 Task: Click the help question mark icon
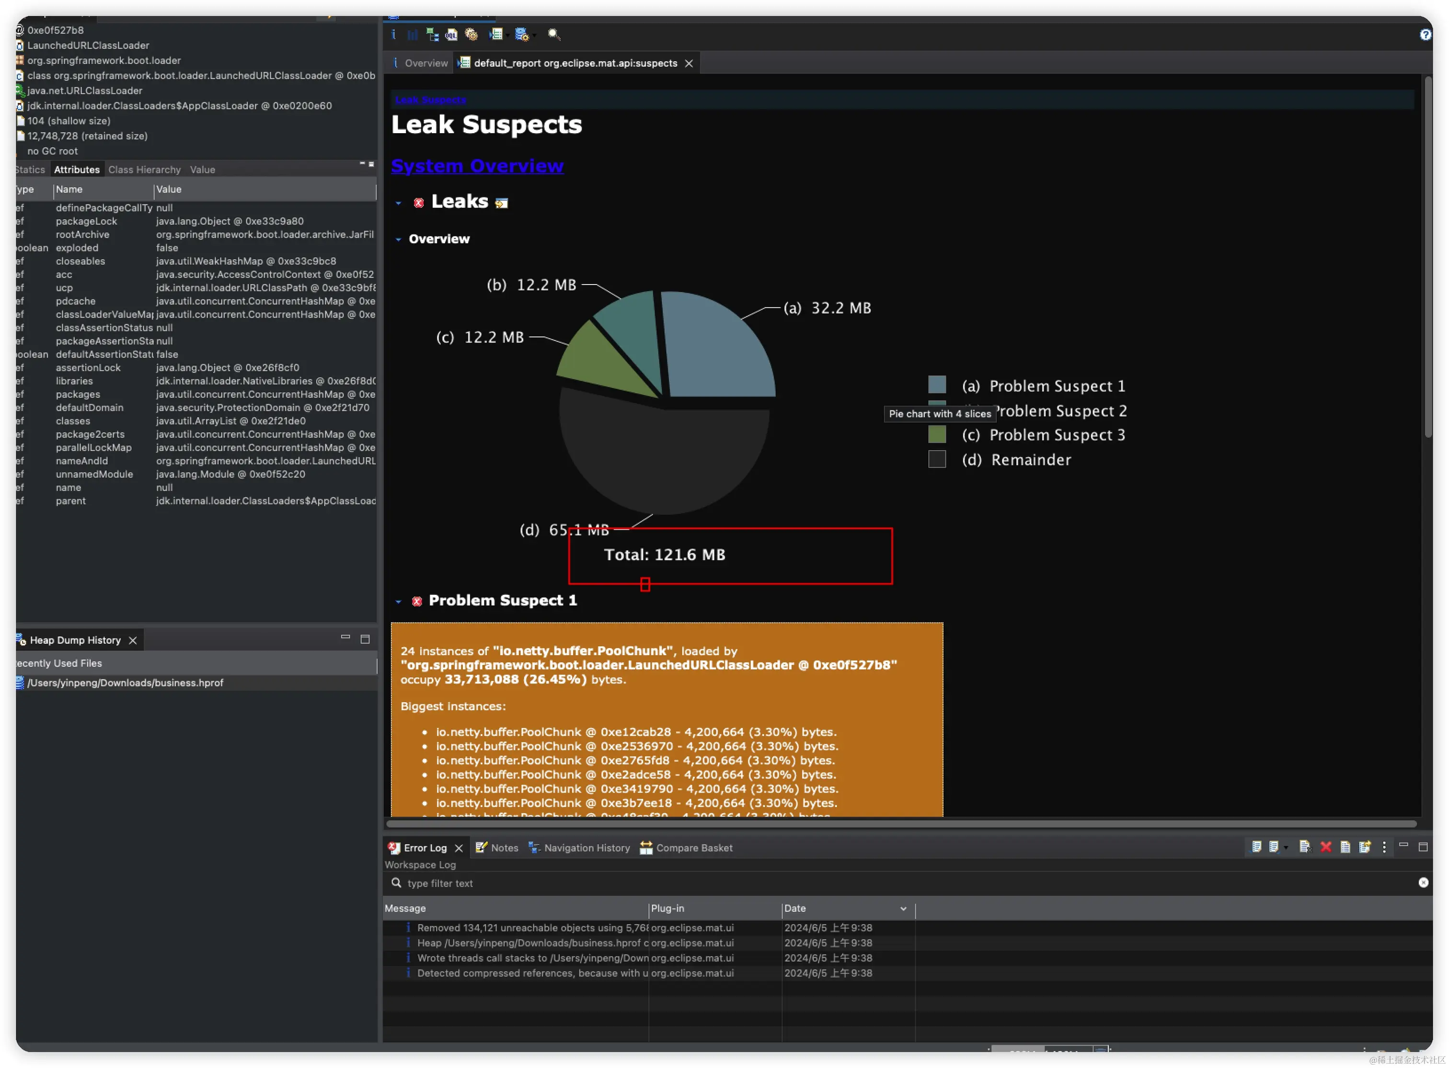coord(1426,34)
